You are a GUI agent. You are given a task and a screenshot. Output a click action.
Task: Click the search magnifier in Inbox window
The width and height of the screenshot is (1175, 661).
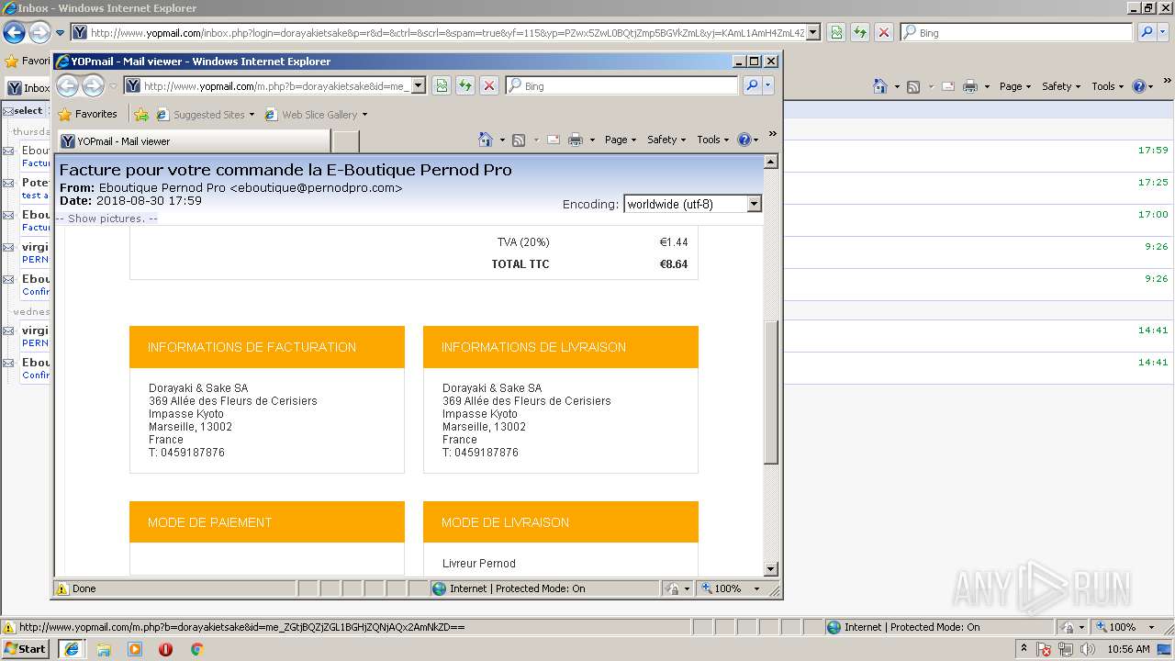point(1147,32)
